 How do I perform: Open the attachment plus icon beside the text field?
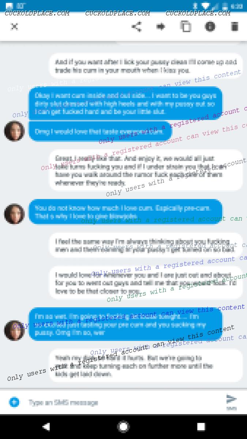[14, 402]
